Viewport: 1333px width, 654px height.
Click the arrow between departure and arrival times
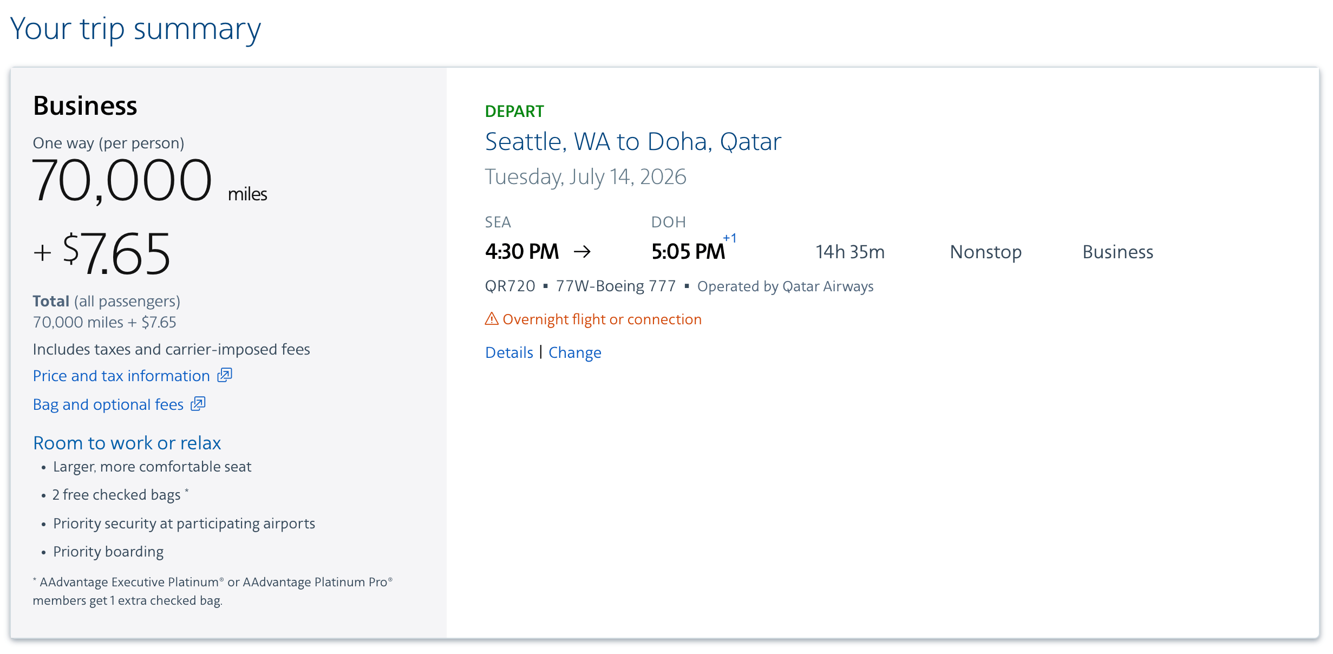click(582, 252)
